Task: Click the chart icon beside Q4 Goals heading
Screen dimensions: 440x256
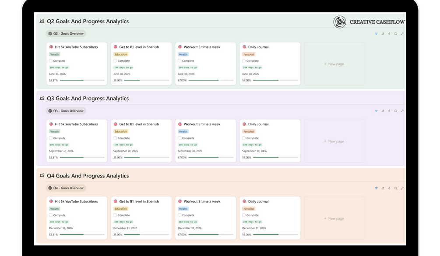Action: point(42,175)
